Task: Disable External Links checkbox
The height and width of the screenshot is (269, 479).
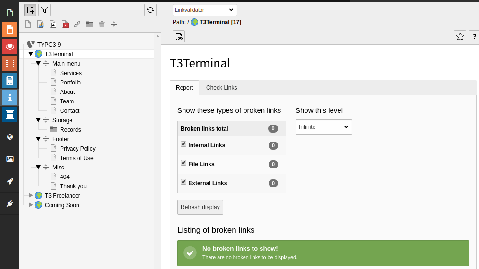Action: point(183,182)
